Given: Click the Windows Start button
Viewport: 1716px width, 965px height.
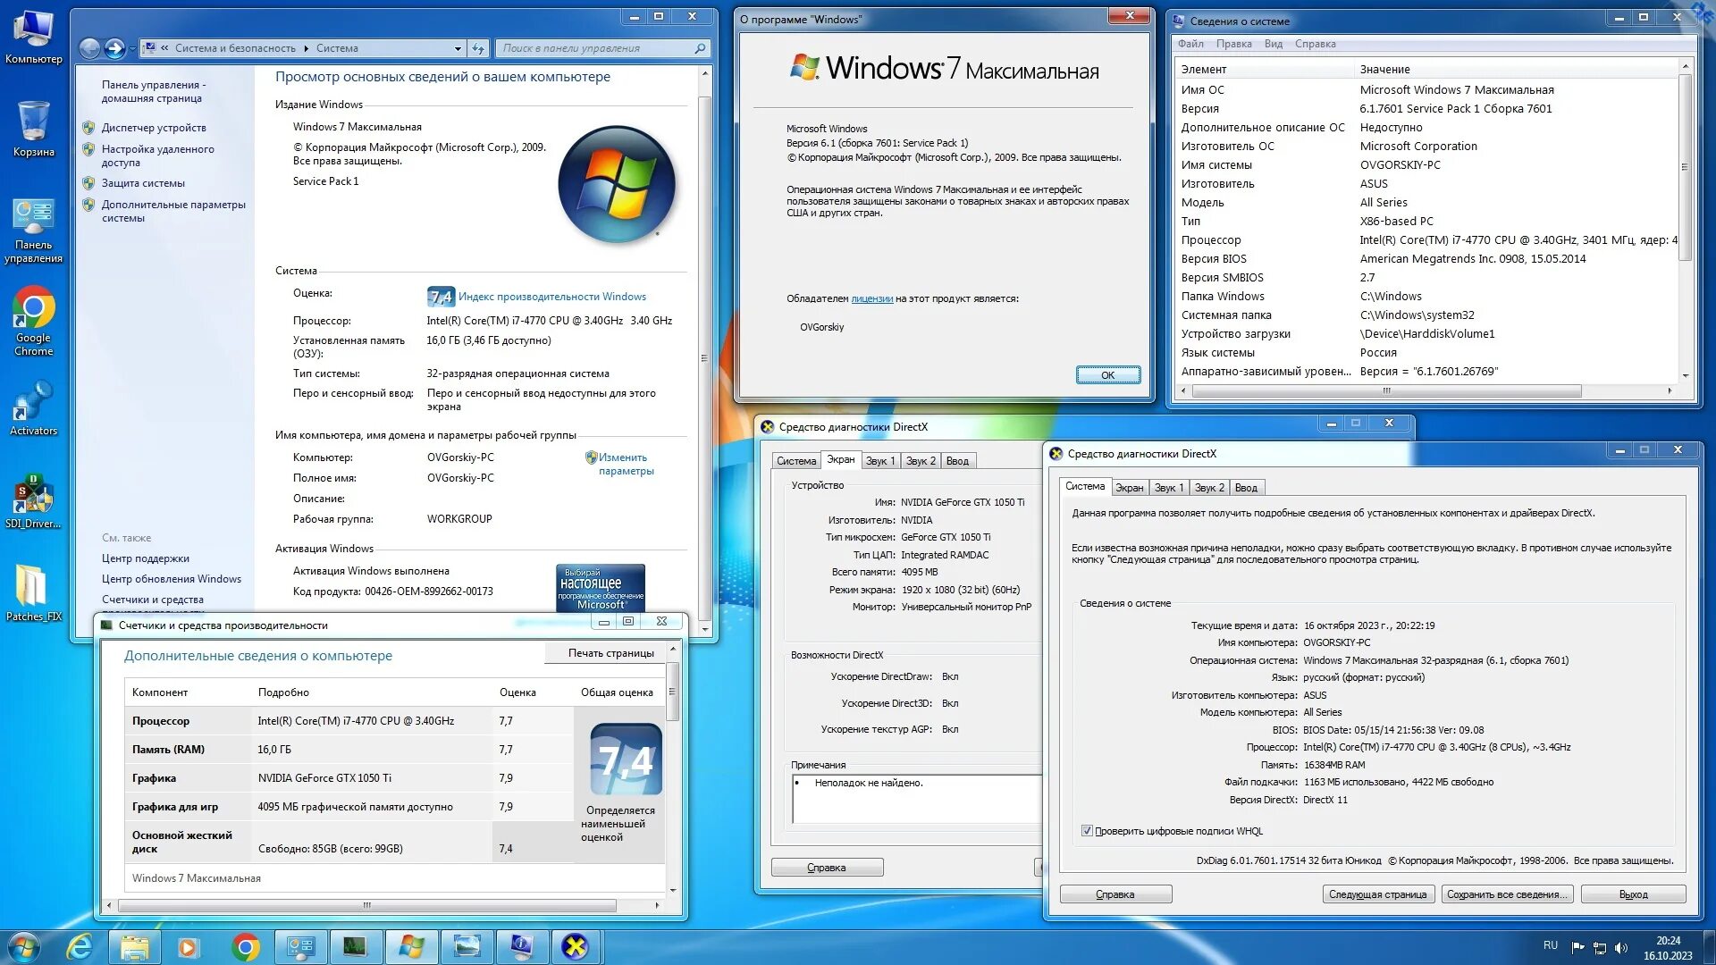Looking at the screenshot, I should pyautogui.click(x=24, y=946).
